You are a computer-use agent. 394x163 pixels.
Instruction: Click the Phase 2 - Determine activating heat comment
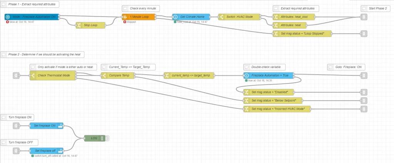42,55
